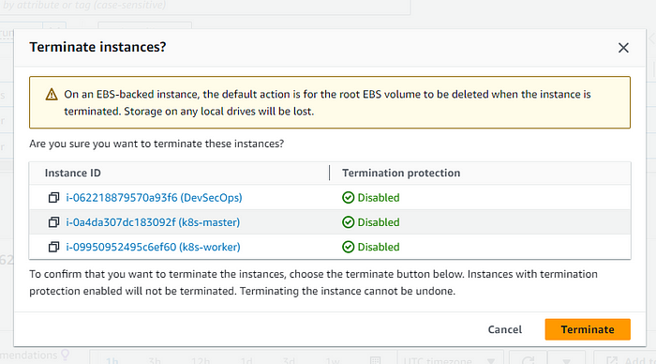This screenshot has width=656, height=364.
Task: Confirm with the orange Terminate button
Action: [x=588, y=329]
